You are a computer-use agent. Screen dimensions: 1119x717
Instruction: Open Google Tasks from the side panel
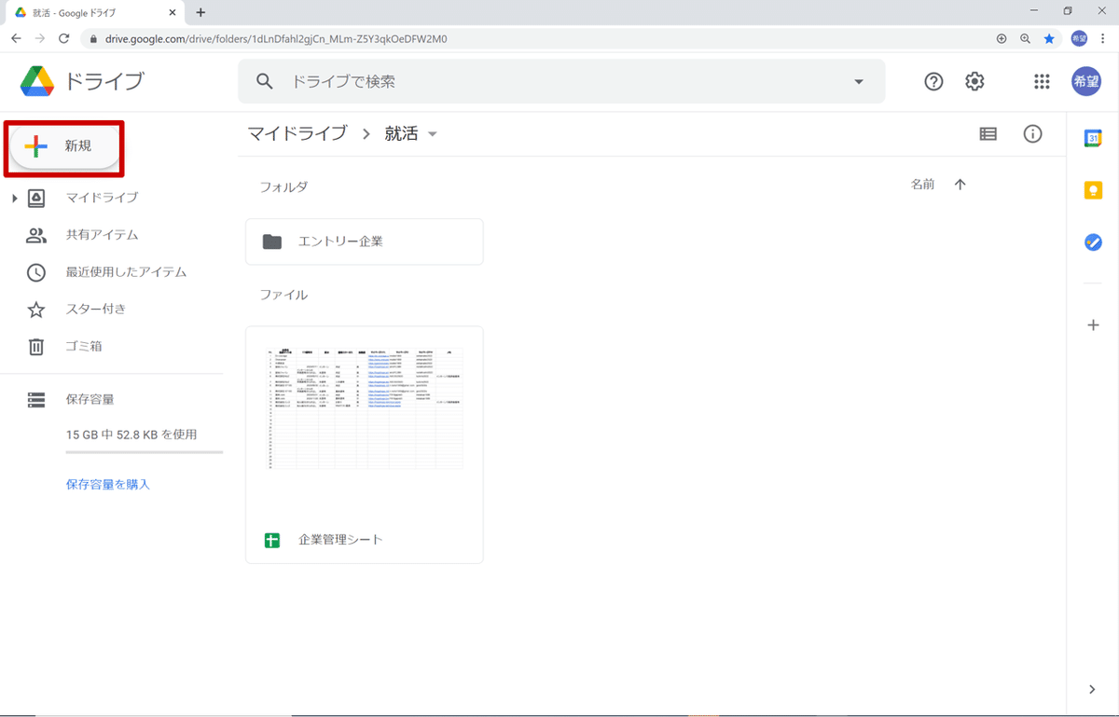coord(1092,242)
